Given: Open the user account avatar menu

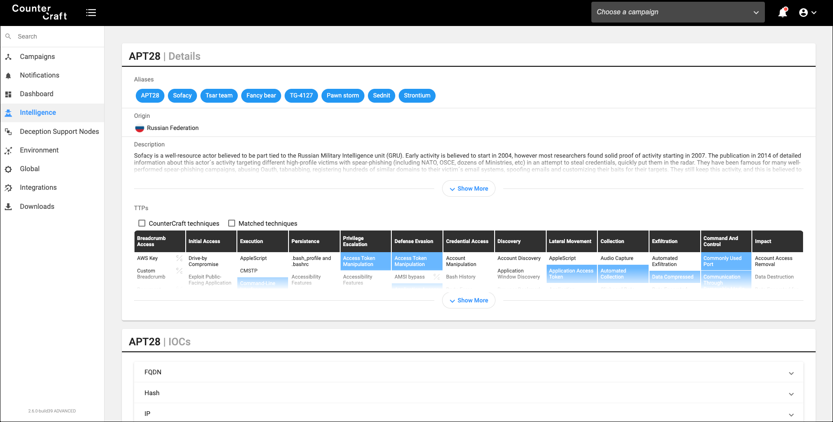Looking at the screenshot, I should (808, 13).
